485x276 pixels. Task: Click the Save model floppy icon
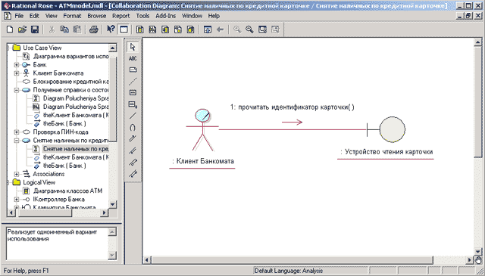pos(35,29)
